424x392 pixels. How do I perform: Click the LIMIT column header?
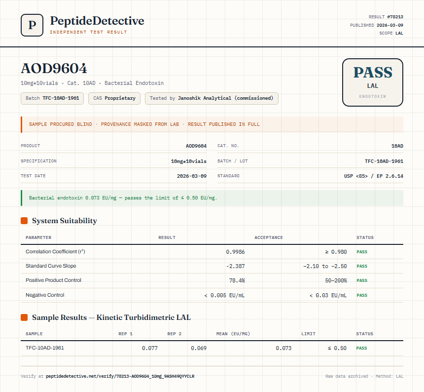coord(308,334)
